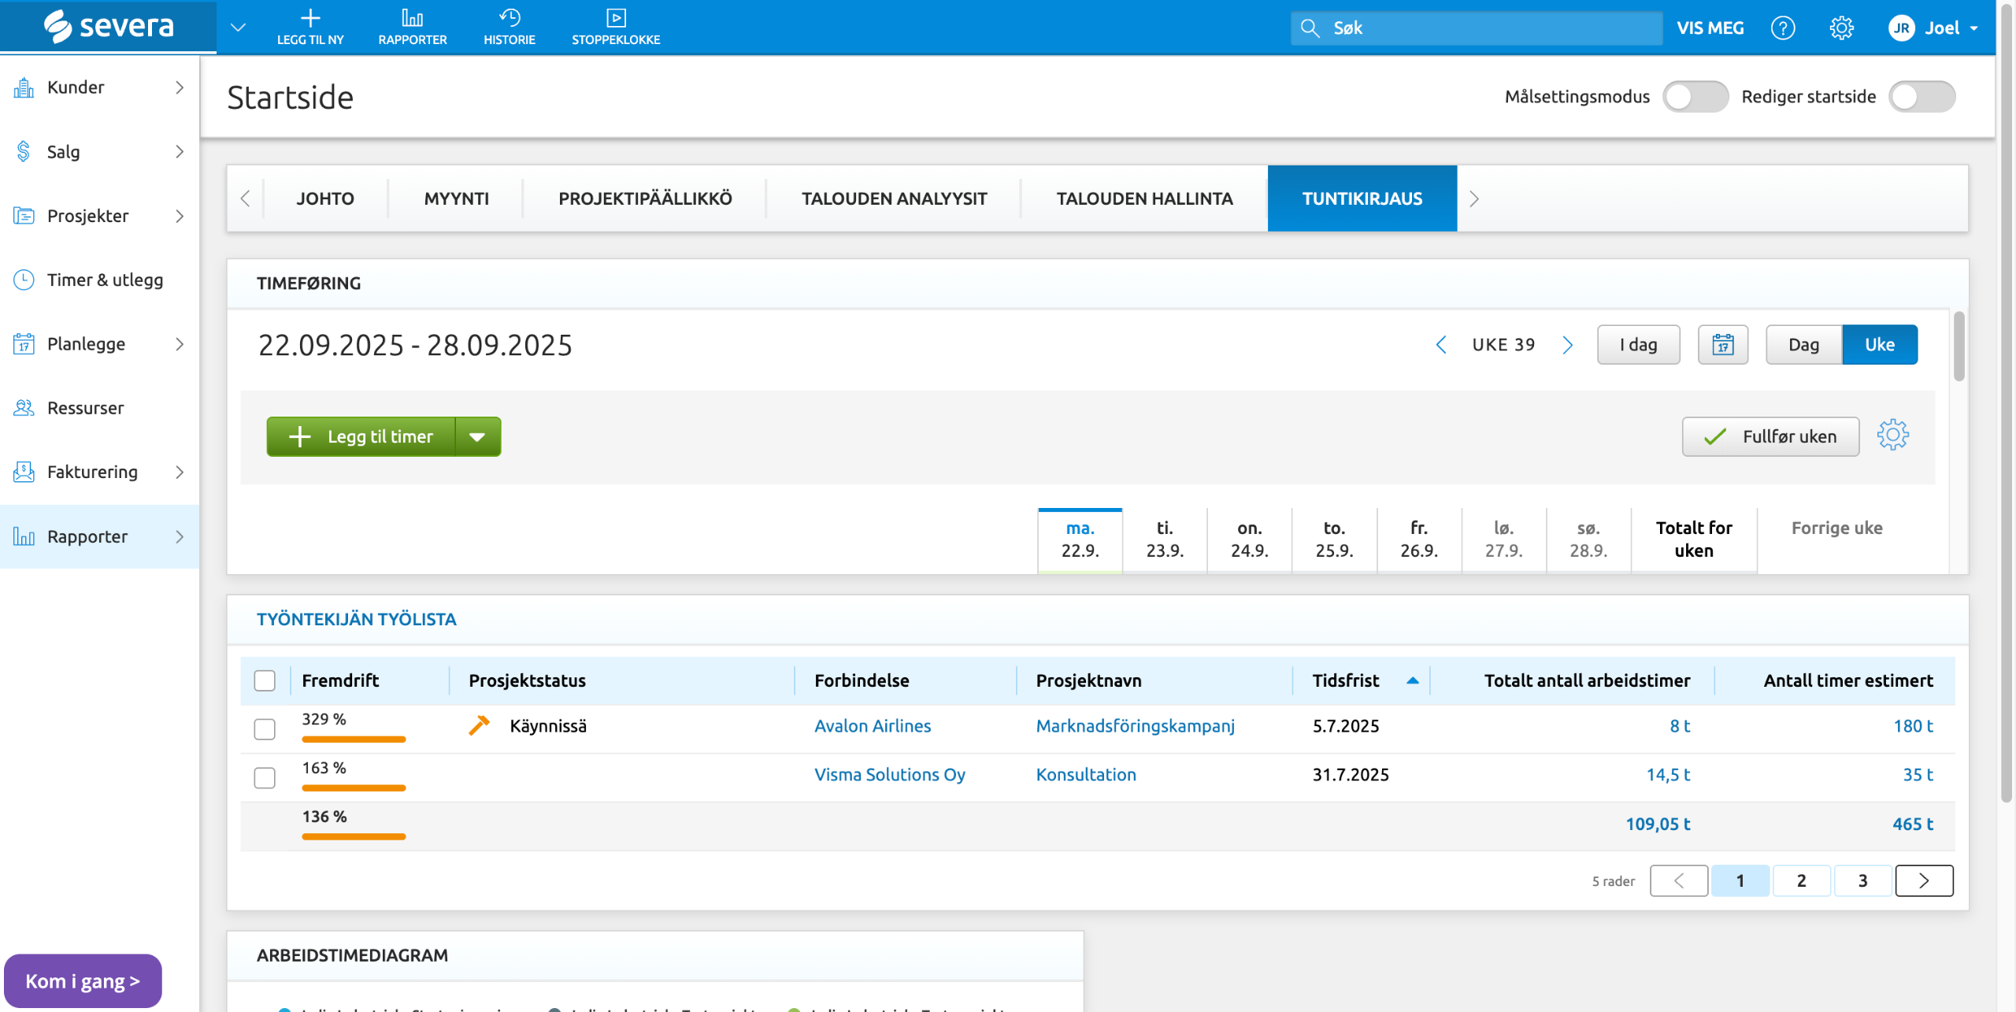Viewport: 2016px width, 1012px height.
Task: Open settings gear in top bar
Action: [x=1840, y=28]
